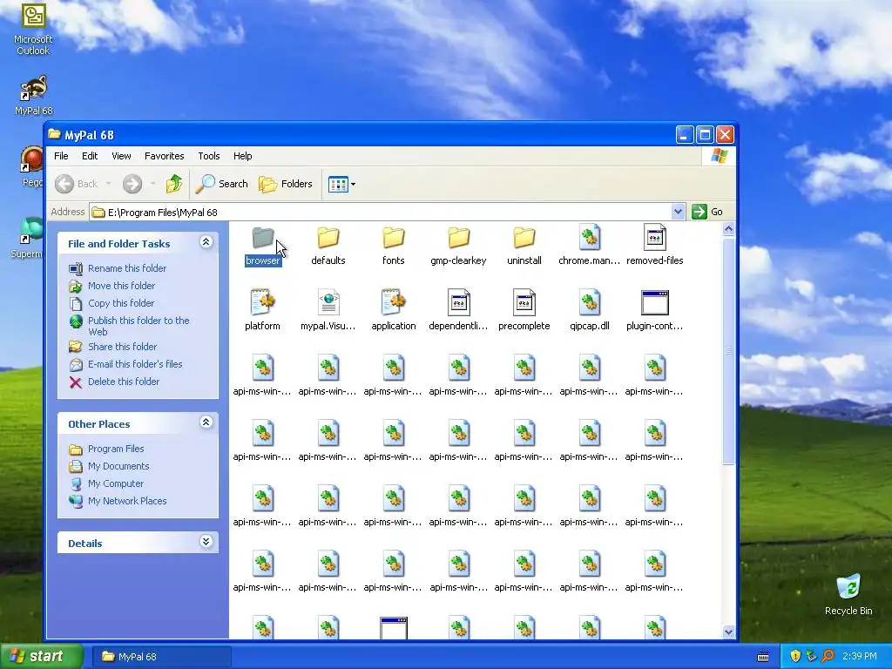
Task: Select the plugin-cont... executable
Action: pos(655,311)
